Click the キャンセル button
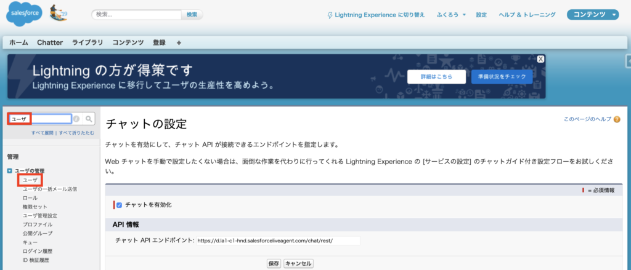This screenshot has height=270, width=631. [298, 264]
